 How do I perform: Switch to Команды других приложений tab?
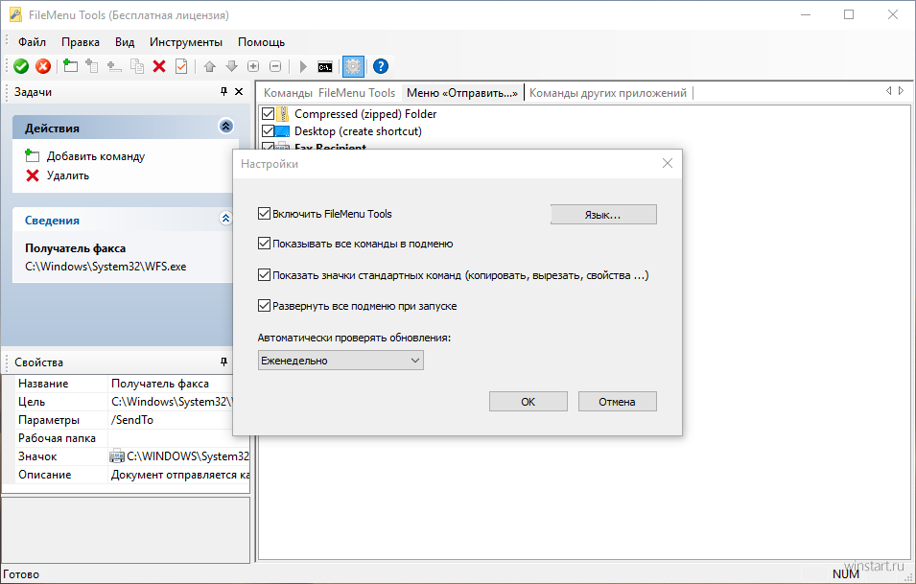click(x=608, y=93)
